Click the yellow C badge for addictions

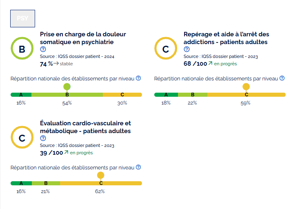pyautogui.click(x=166, y=48)
